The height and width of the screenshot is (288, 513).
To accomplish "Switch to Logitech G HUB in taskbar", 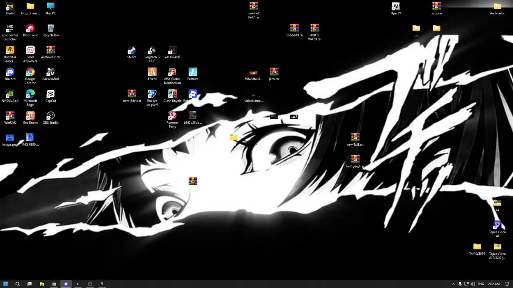I will (x=78, y=284).
